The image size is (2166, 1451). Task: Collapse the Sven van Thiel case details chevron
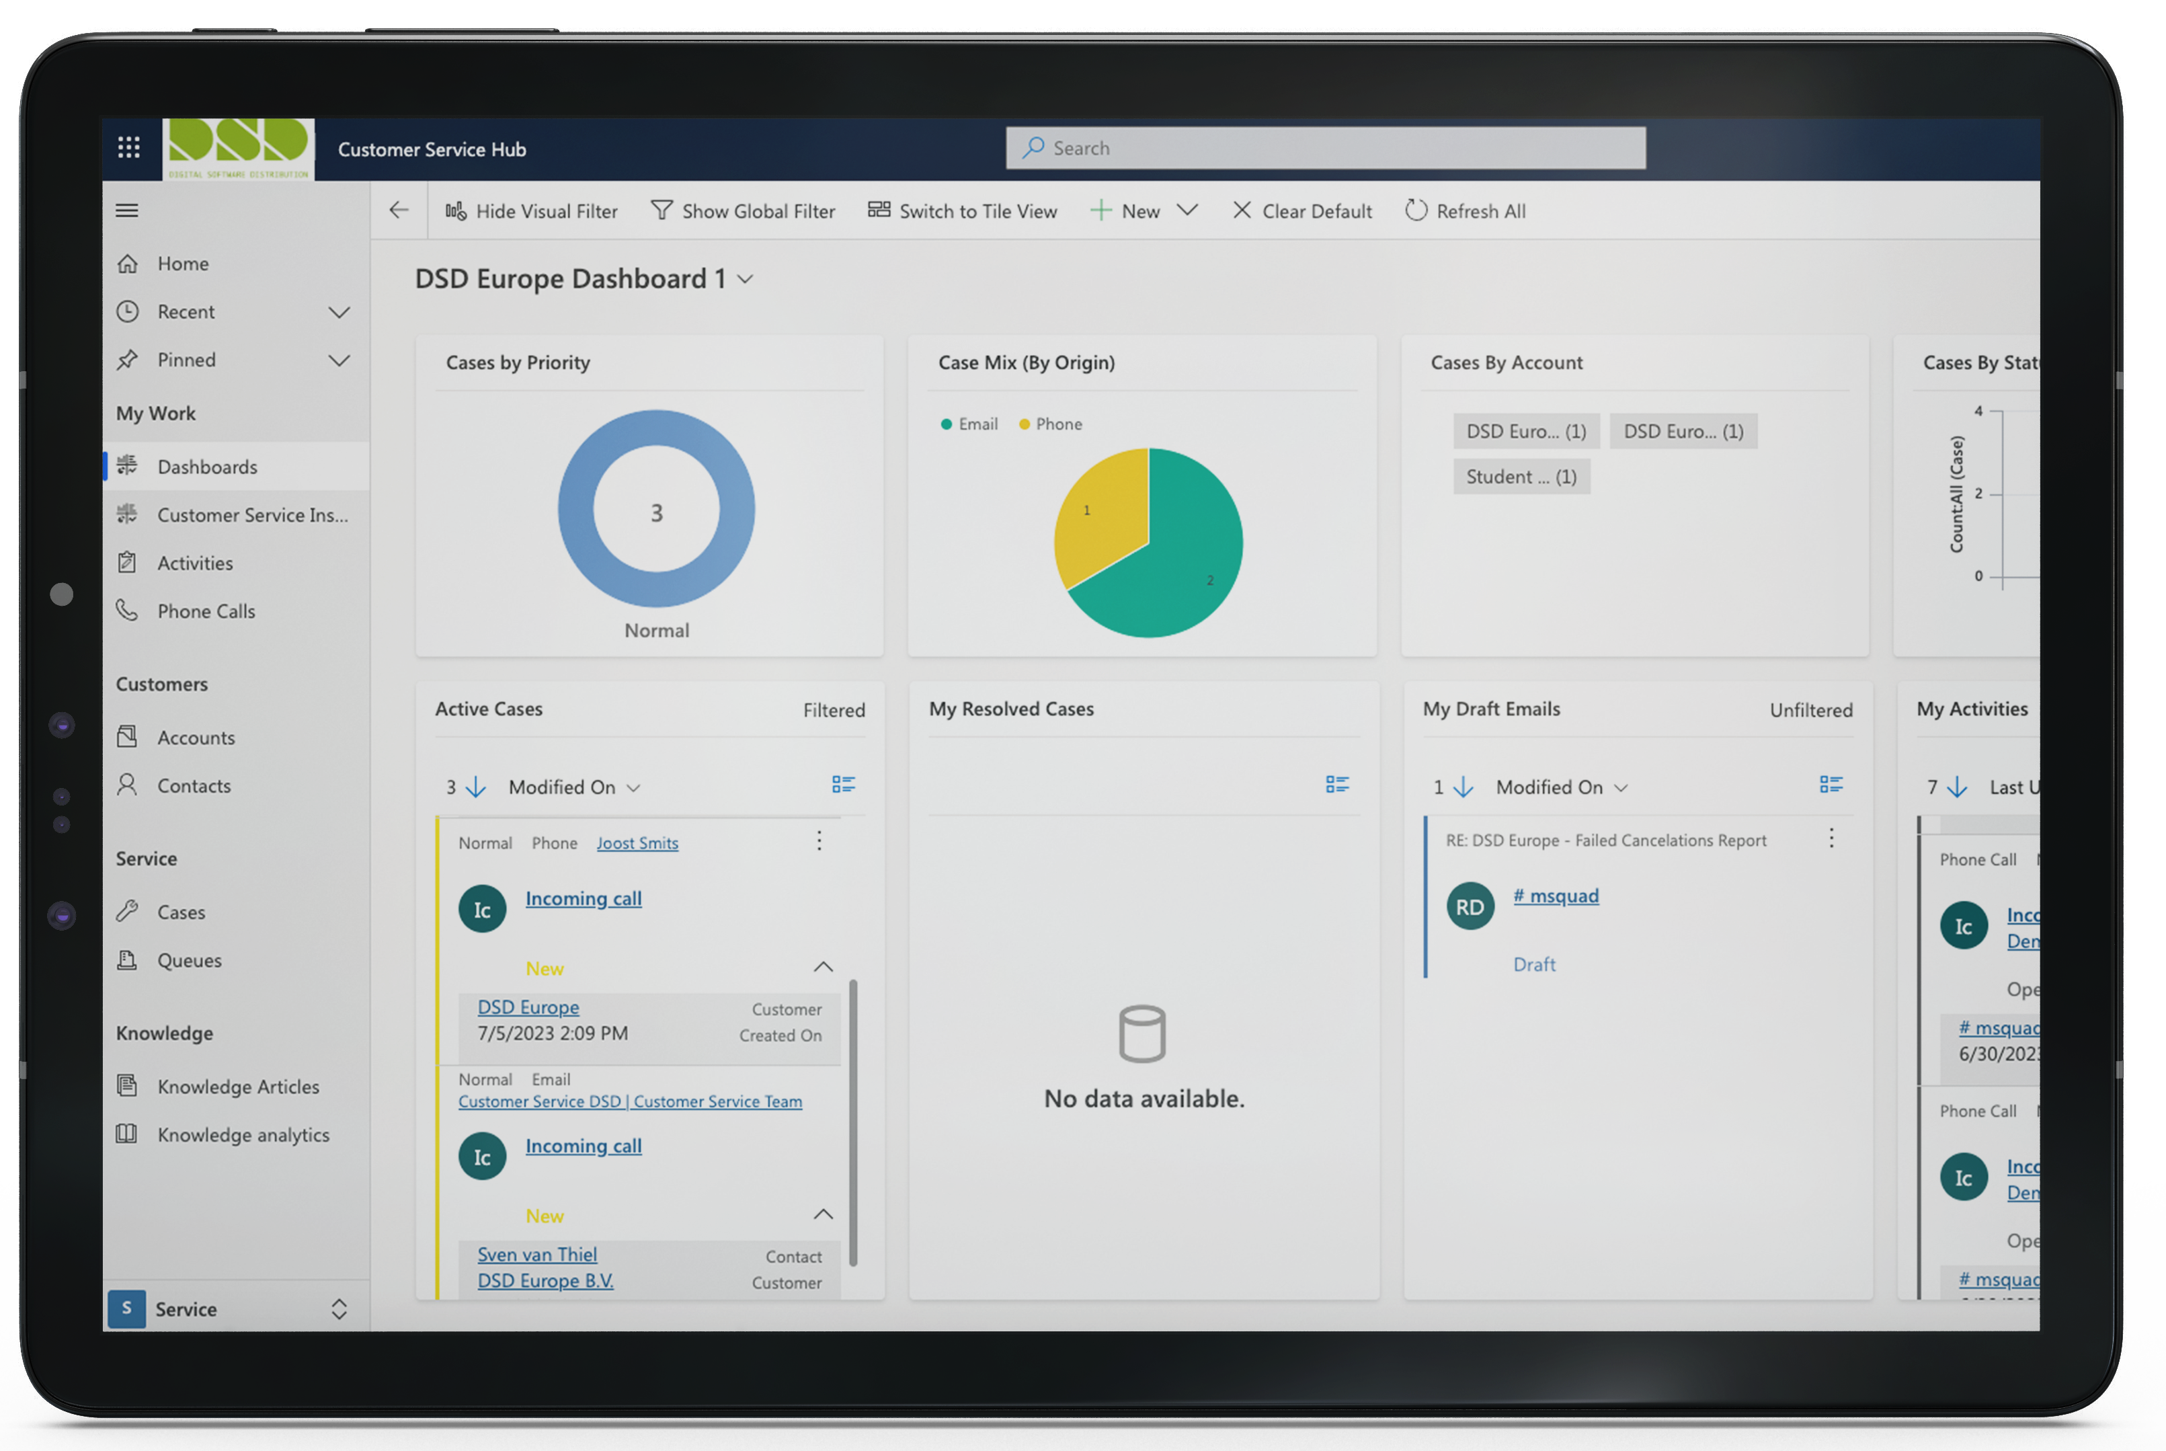824,1214
